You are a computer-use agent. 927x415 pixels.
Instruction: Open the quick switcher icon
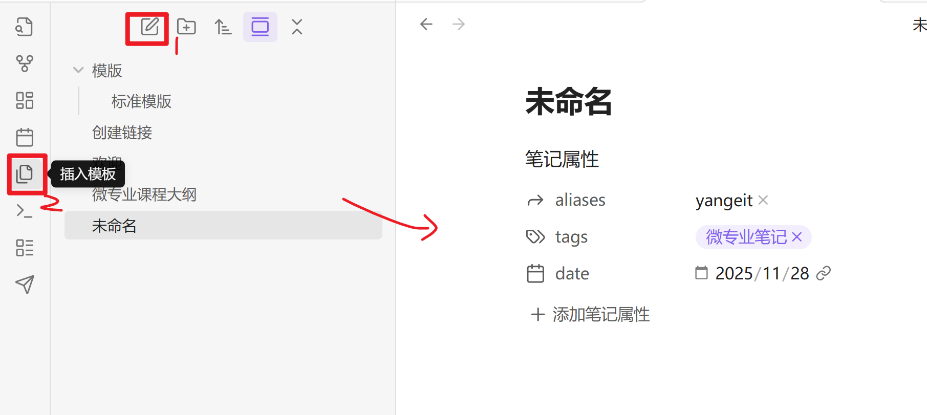(x=24, y=27)
